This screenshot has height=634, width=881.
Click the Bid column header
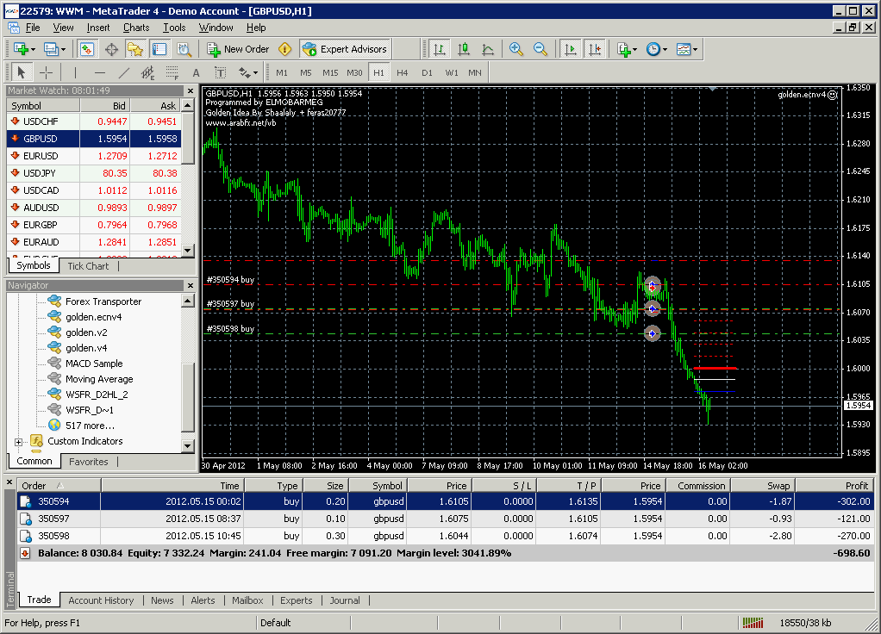coord(105,106)
